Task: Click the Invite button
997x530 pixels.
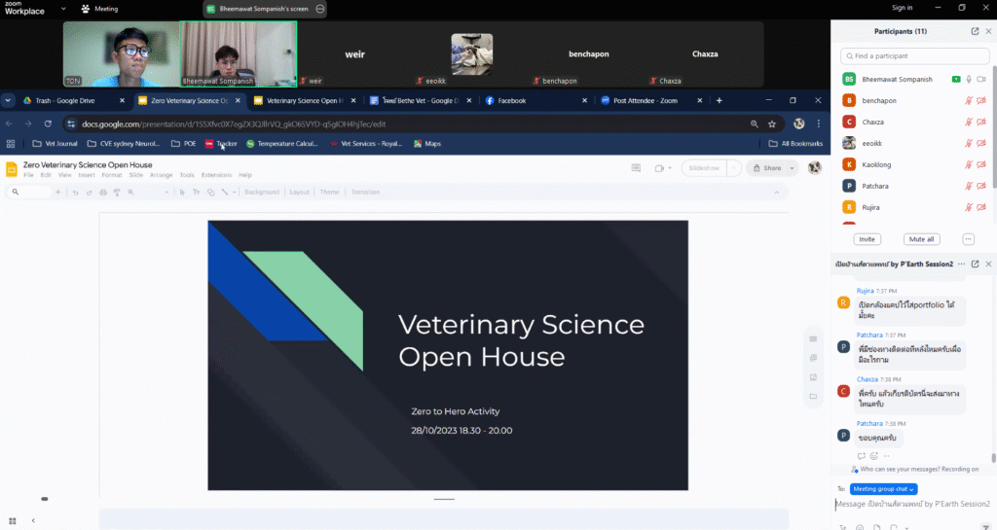Action: [867, 239]
